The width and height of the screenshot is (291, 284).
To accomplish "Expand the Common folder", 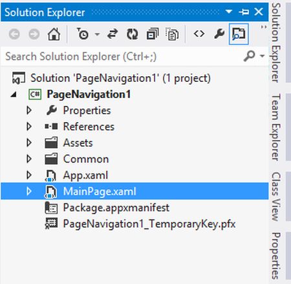I will coord(29,159).
